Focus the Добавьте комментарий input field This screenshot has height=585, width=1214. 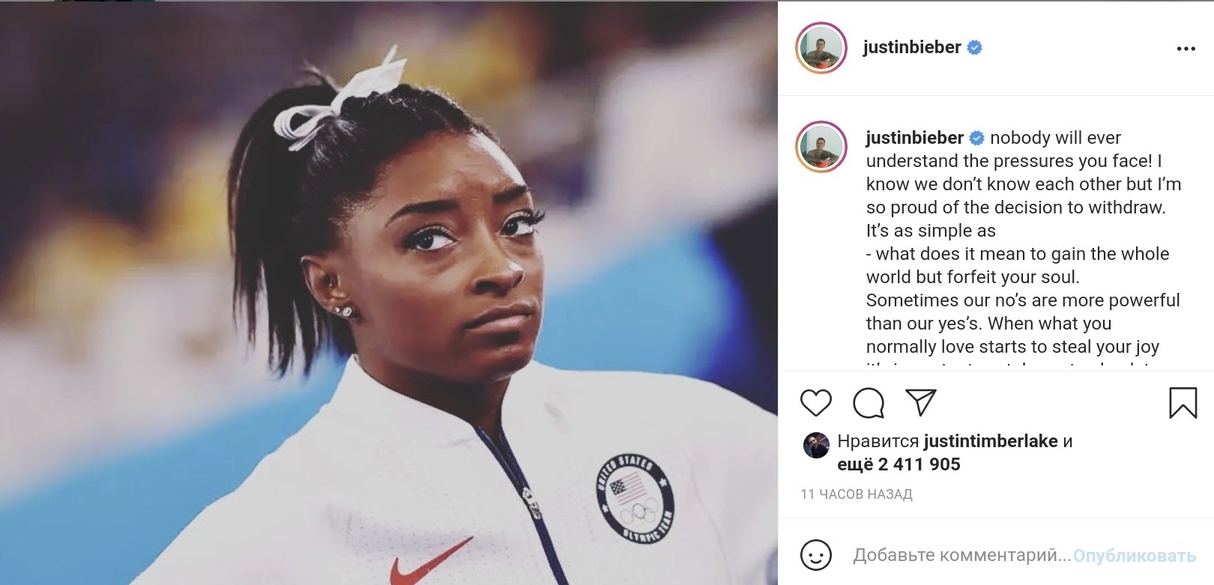pyautogui.click(x=962, y=555)
